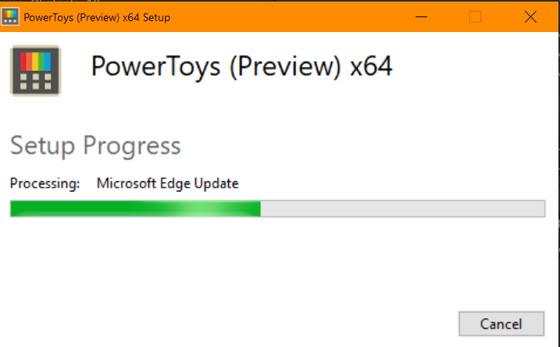
Task: Click the small PowerToys icon in title bar
Action: 10,16
